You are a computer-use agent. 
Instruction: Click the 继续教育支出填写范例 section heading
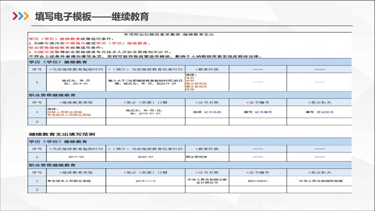(62, 134)
